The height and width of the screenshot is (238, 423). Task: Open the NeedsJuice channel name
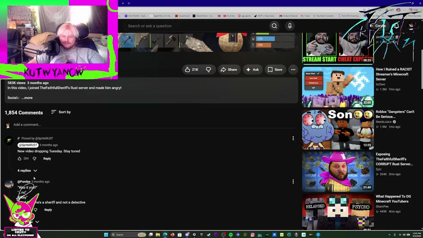[383, 122]
